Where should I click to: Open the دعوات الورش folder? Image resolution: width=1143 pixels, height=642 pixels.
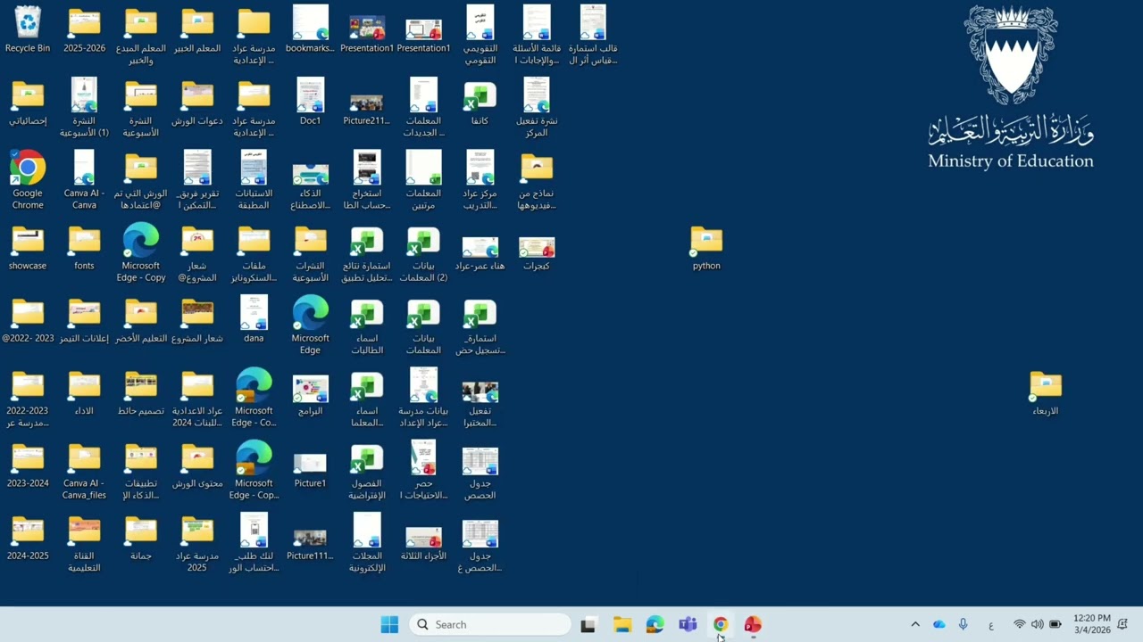(x=197, y=102)
